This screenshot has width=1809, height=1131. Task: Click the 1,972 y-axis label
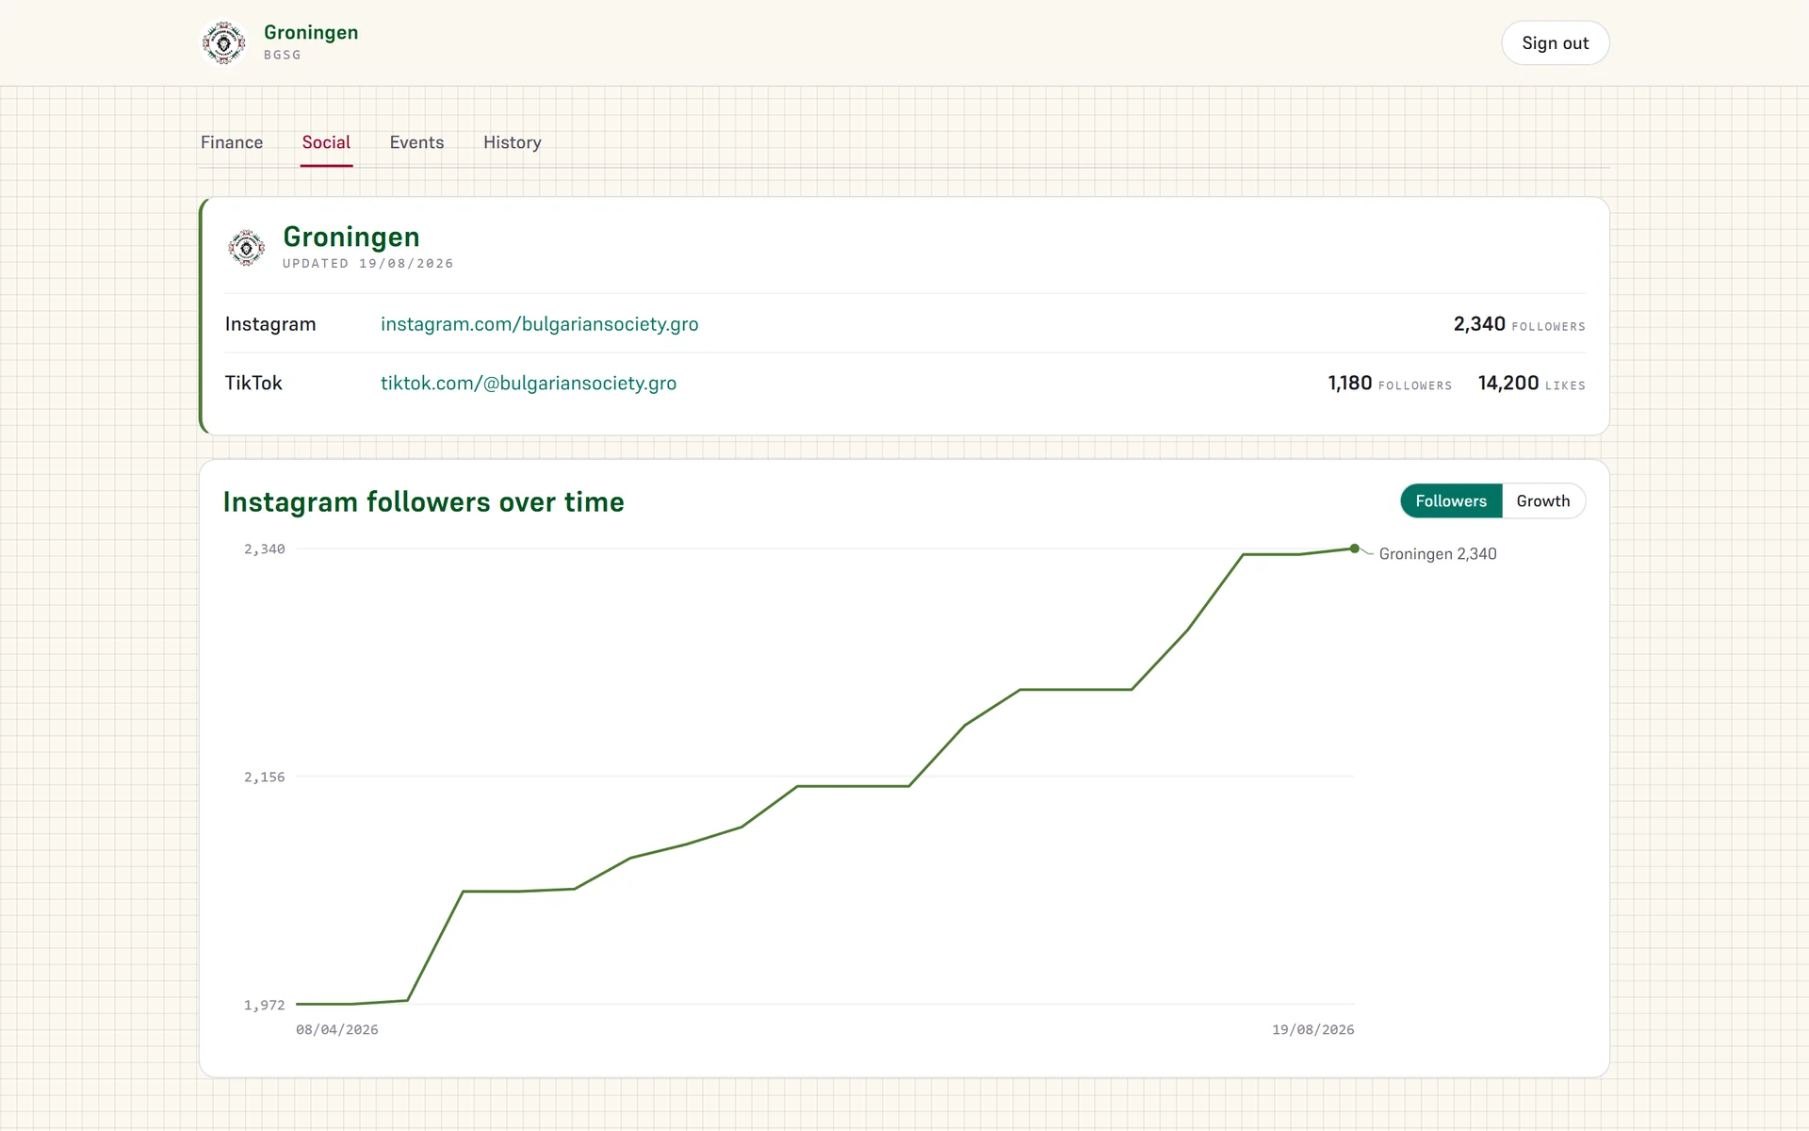point(265,1006)
